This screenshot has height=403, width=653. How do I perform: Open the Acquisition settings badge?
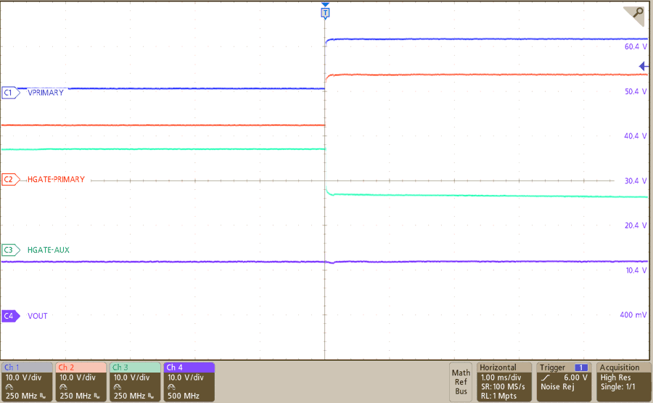(623, 382)
